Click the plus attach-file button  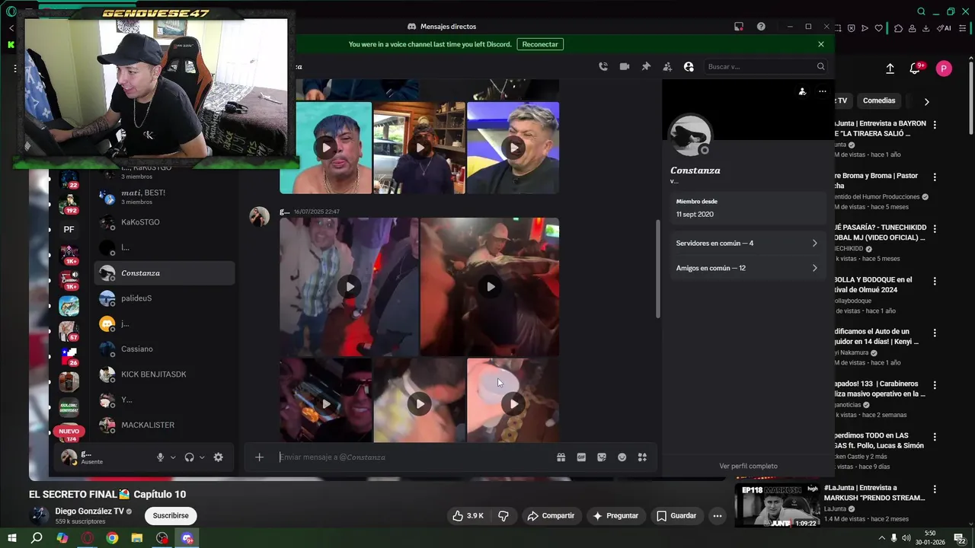tap(259, 457)
